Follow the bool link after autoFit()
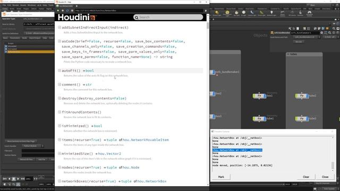The height and width of the screenshot is (191, 340). pyautogui.click(x=90, y=71)
